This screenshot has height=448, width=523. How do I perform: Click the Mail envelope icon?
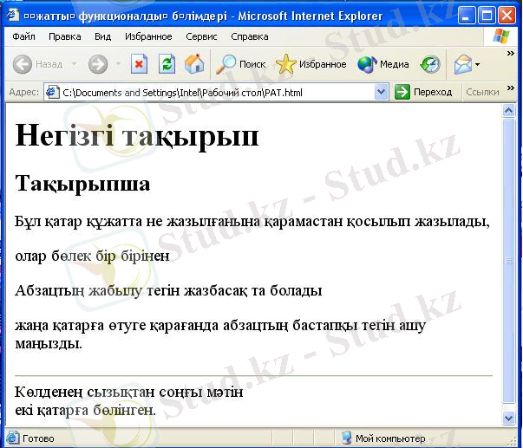(463, 64)
